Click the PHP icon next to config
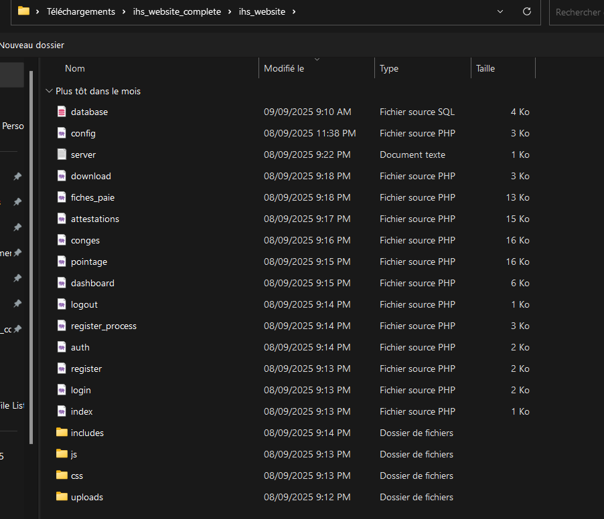Image resolution: width=604 pixels, height=519 pixels. click(62, 133)
